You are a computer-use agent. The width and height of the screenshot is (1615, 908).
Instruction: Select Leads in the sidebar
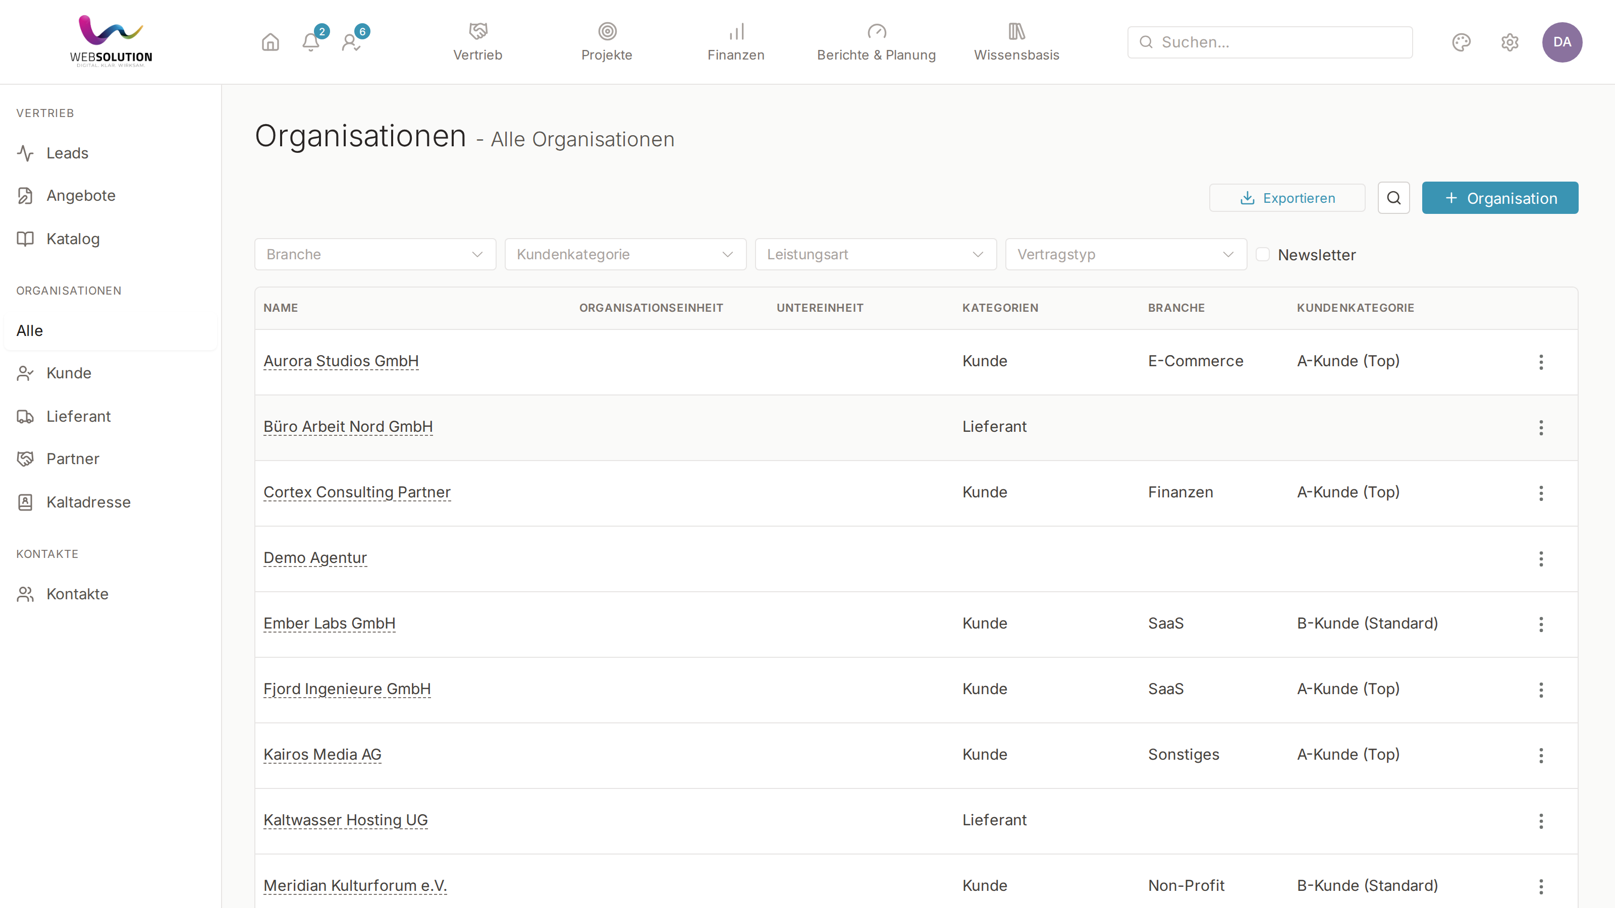tap(111, 153)
